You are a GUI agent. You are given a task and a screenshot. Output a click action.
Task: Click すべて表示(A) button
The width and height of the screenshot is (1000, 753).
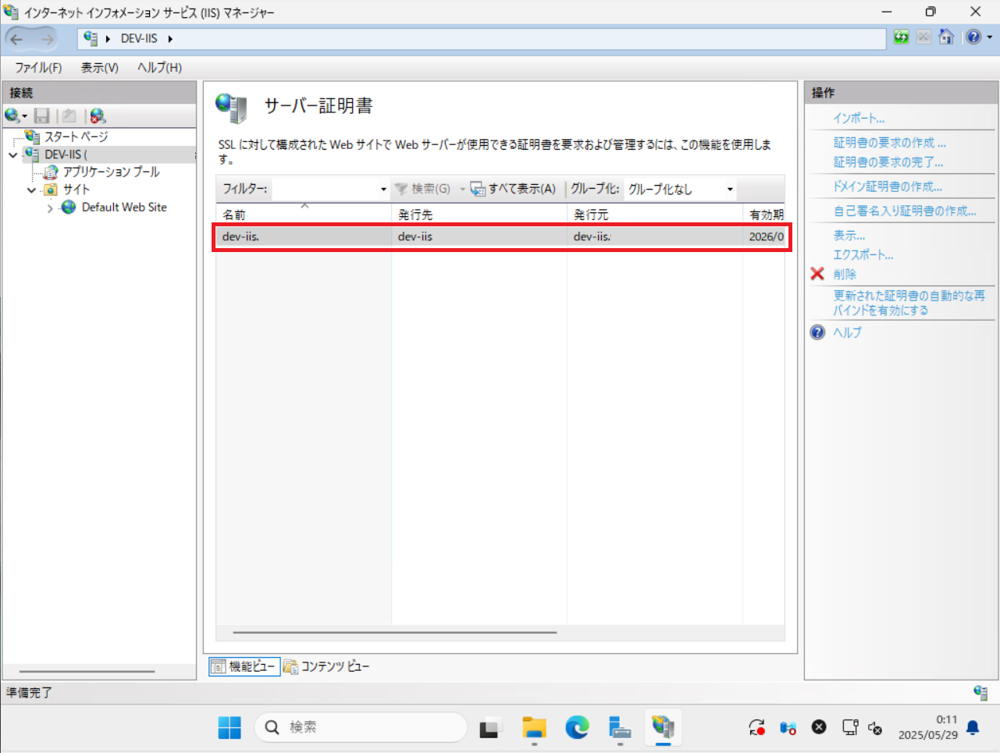click(x=513, y=189)
